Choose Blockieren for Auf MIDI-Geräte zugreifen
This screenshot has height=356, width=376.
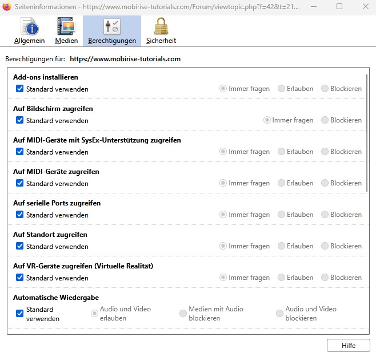(325, 183)
